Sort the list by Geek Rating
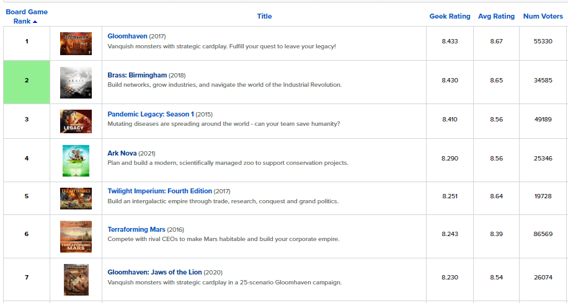The width and height of the screenshot is (568, 303). (x=450, y=16)
